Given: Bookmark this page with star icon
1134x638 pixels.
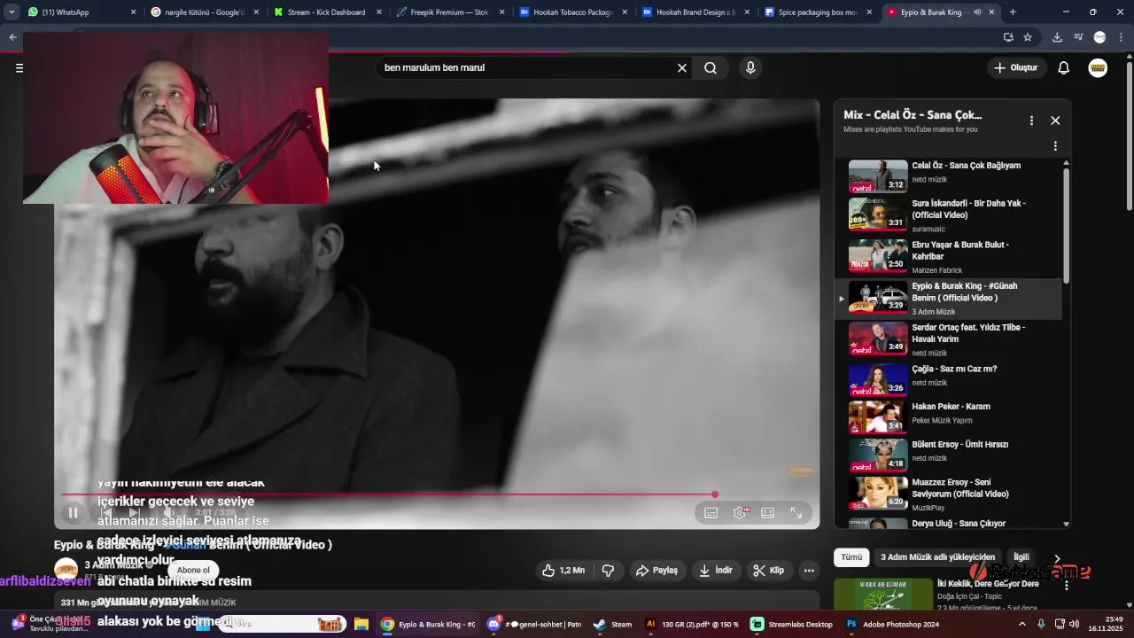Looking at the screenshot, I should tap(1028, 37).
